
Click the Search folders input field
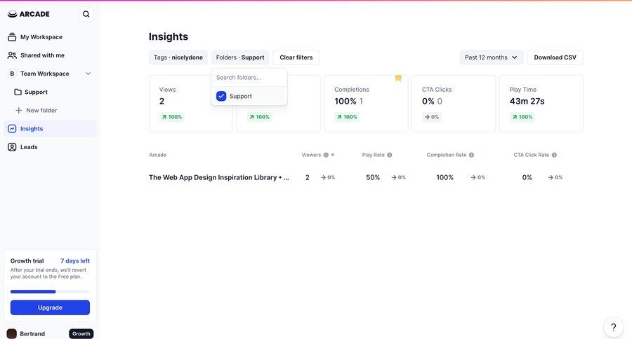tap(249, 77)
